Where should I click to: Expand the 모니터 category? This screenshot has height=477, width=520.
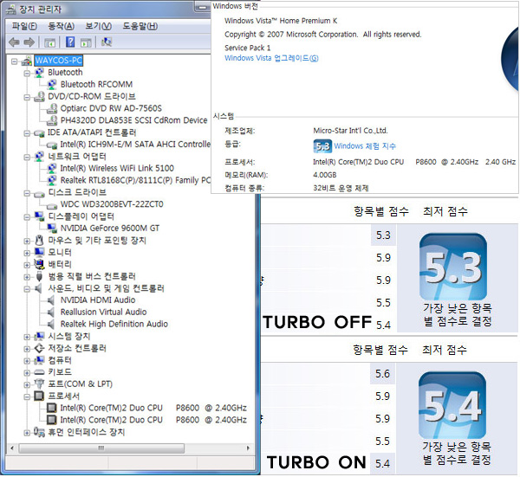pyautogui.click(x=27, y=254)
